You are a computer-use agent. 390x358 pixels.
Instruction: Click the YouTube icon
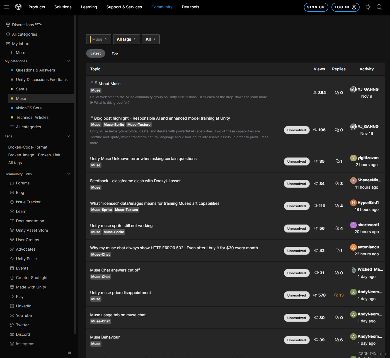tap(12, 315)
